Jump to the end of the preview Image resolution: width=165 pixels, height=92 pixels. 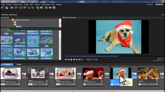click(x=80, y=60)
